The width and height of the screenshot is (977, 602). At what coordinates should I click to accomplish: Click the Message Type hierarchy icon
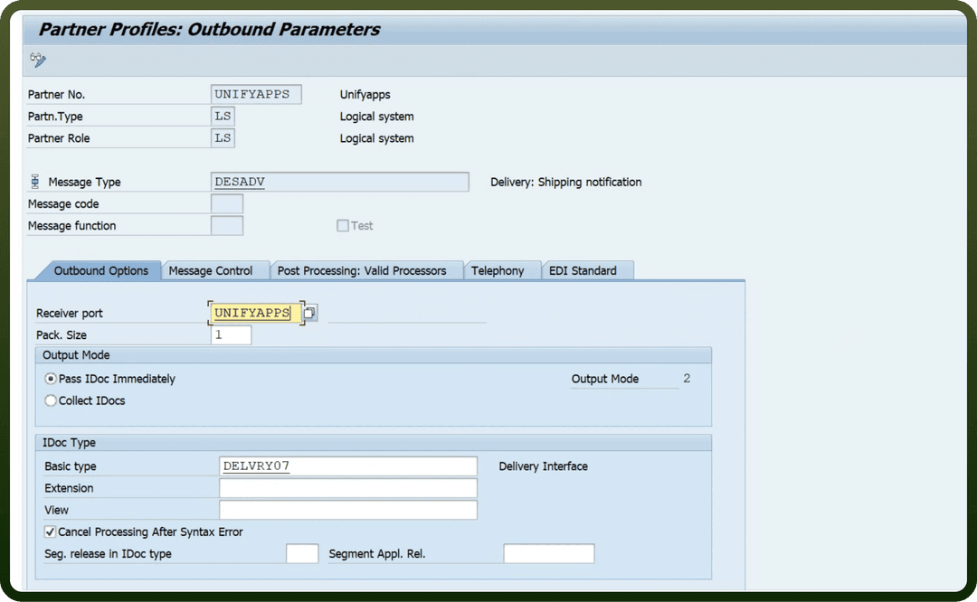pyautogui.click(x=35, y=182)
